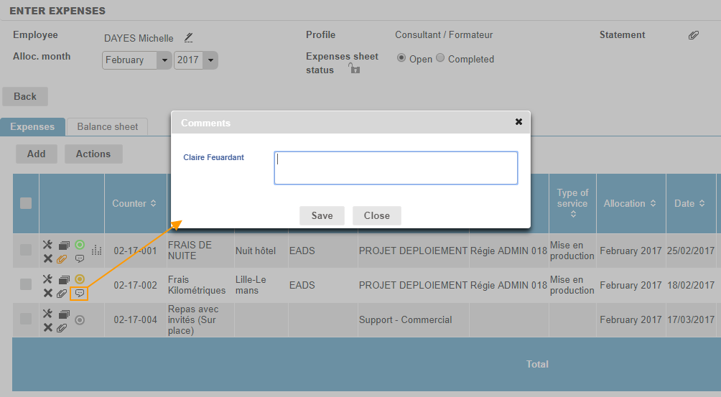This screenshot has height=397, width=721.
Task: Click the unlocked padlock icon by Expenses sheet status
Action: pyautogui.click(x=353, y=68)
